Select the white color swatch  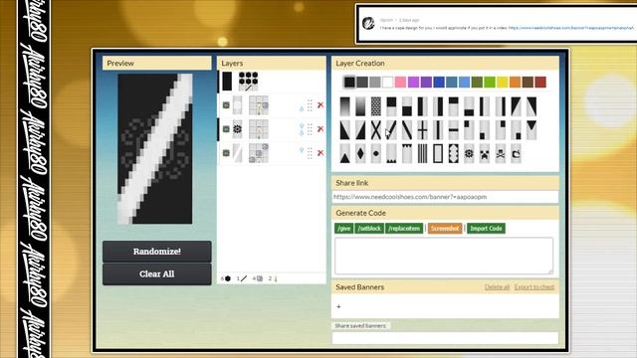pyautogui.click(x=387, y=82)
